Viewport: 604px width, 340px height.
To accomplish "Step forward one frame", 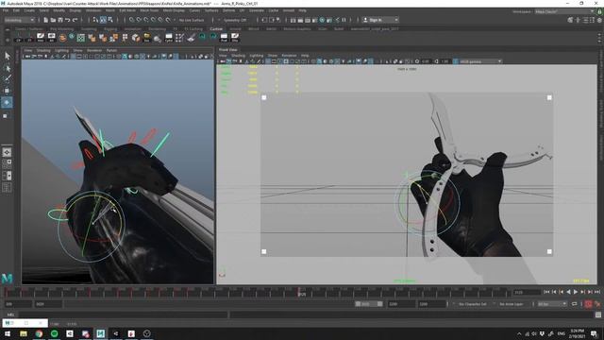I will click(582, 292).
